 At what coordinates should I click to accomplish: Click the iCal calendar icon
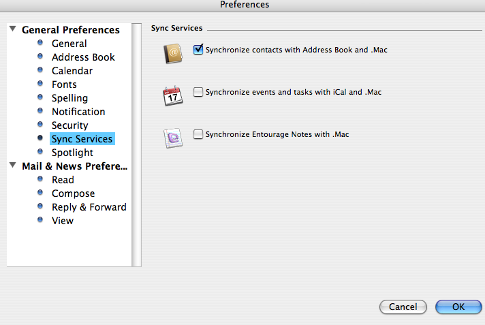(173, 96)
